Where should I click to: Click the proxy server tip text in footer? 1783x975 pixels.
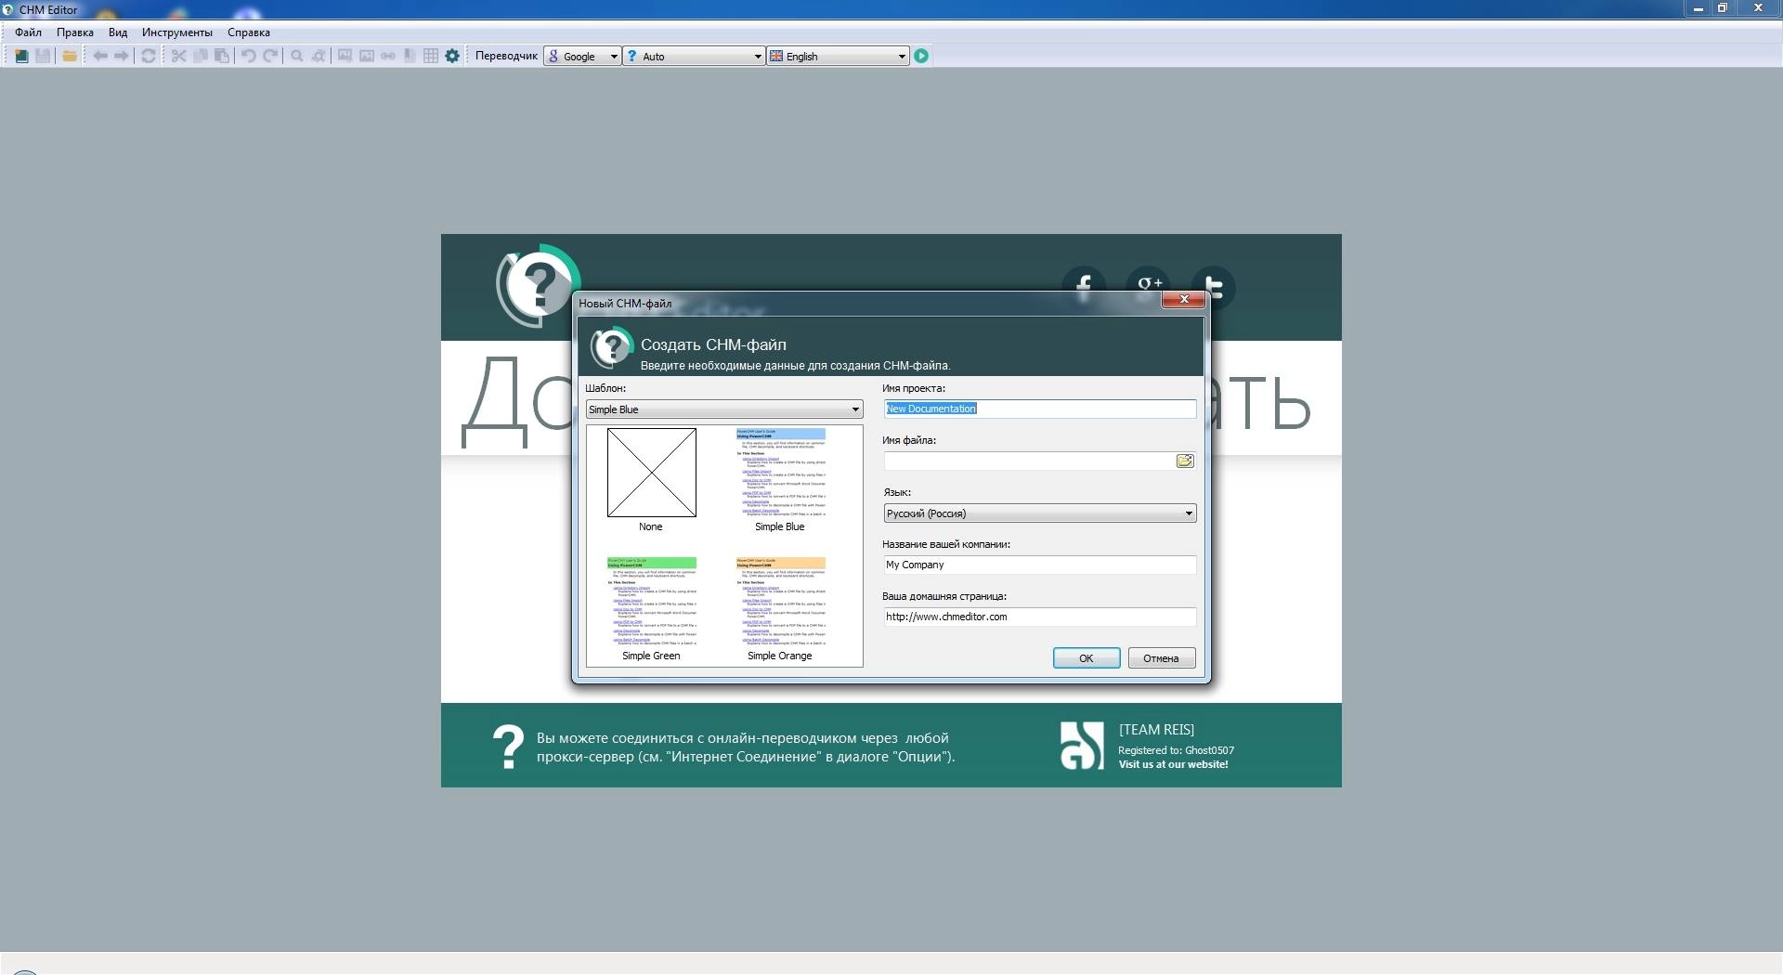[x=746, y=747]
